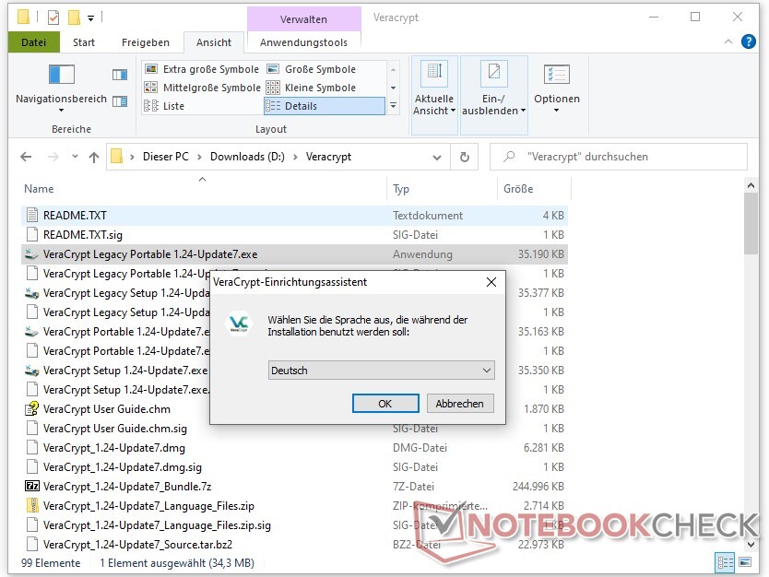
Task: Switch to large thumbnails status bar icon
Action: pos(745,562)
